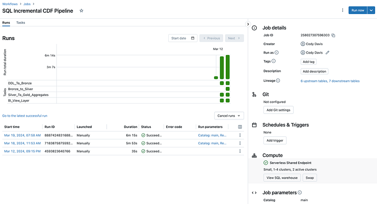The width and height of the screenshot is (377, 204).
Task: Click the Add trigger button
Action: [275, 141]
